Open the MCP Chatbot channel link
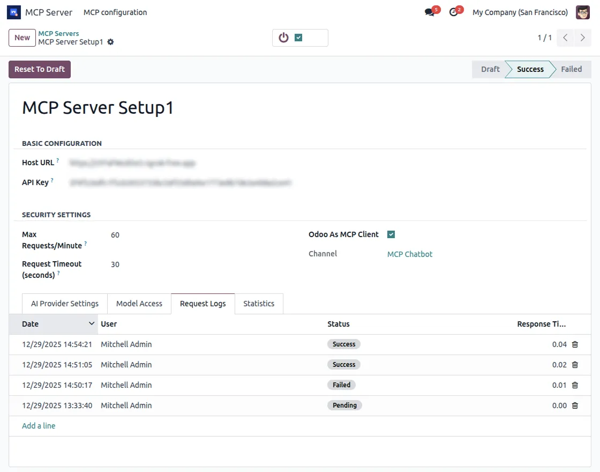 (x=410, y=254)
